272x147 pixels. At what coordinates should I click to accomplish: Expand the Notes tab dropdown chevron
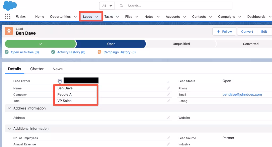[x=158, y=17]
